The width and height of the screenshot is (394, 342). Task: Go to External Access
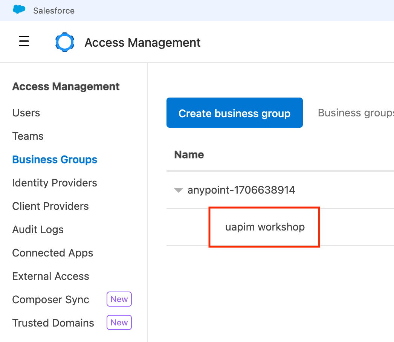(50, 276)
